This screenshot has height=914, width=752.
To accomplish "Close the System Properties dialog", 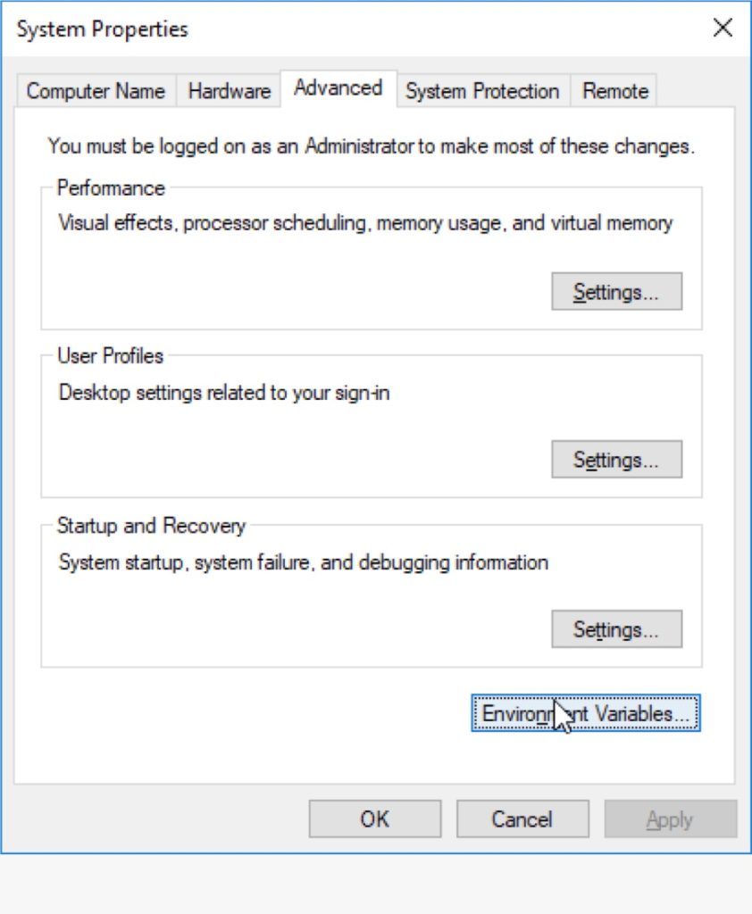I will [723, 28].
